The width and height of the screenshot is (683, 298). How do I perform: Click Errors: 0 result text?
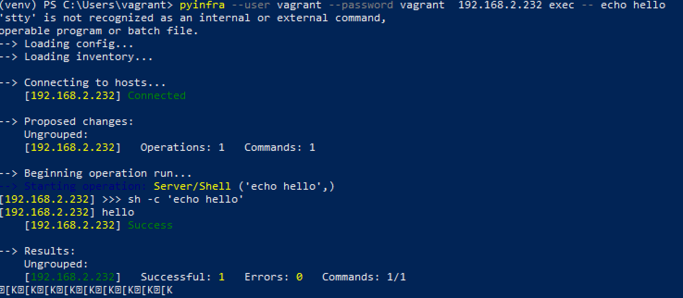(x=273, y=277)
